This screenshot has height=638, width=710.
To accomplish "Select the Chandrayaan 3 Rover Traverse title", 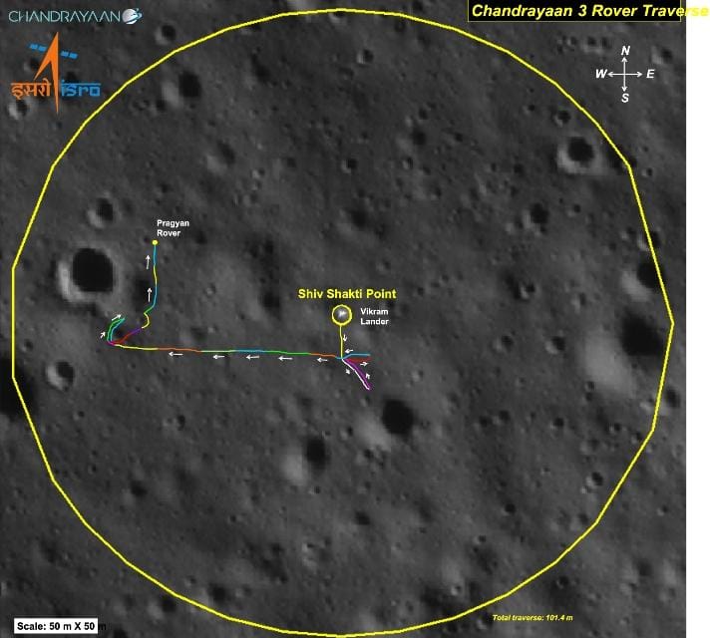I will point(574,11).
